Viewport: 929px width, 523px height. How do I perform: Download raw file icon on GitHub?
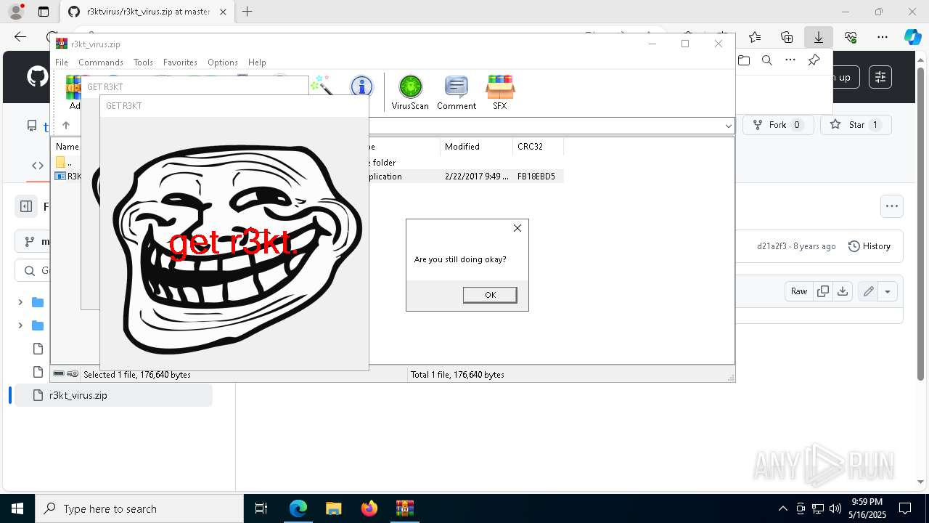842,291
